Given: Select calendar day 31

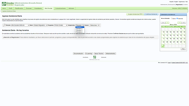Looking at the screenshot, I should click(x=163, y=46).
